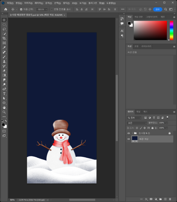
Task: Select the Move tool in the toolbox
Action: [4, 20]
